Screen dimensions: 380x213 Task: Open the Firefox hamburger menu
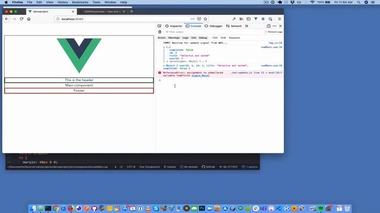coord(280,19)
